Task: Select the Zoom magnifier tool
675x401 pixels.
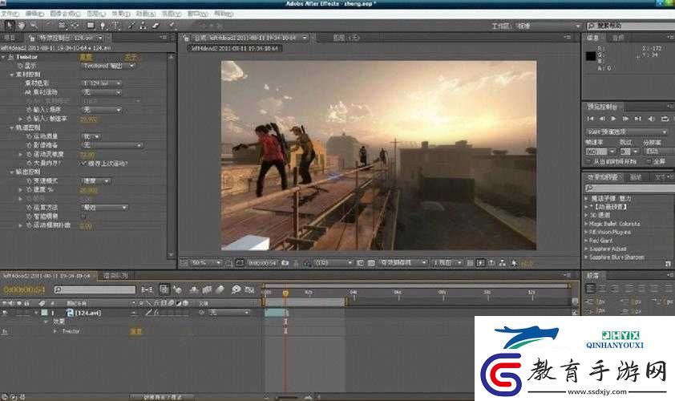Action: tap(34, 26)
